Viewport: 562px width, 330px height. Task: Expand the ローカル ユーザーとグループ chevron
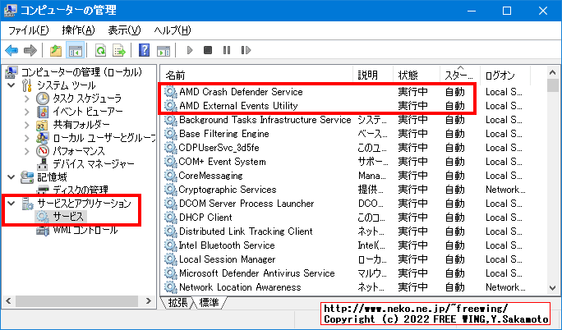tap(27, 138)
